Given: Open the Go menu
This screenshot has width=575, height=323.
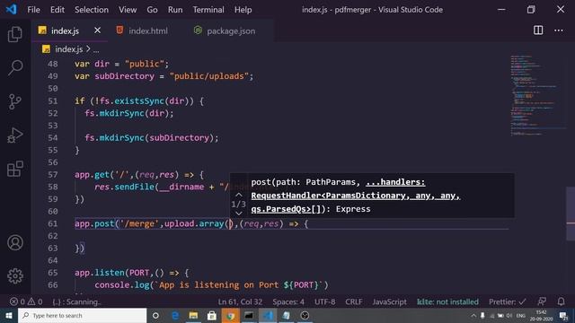Looking at the screenshot, I should click(x=152, y=10).
